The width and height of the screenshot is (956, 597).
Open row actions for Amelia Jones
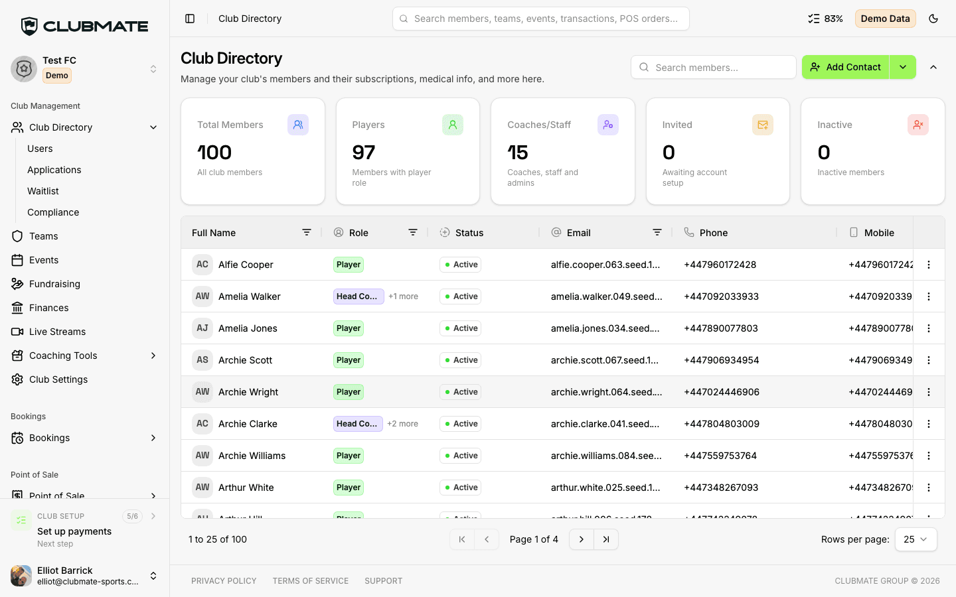(929, 328)
